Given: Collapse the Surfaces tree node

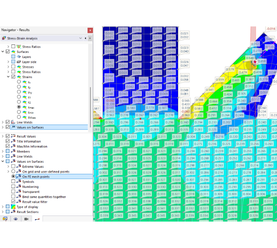Looking at the screenshot, I should click(3, 52).
